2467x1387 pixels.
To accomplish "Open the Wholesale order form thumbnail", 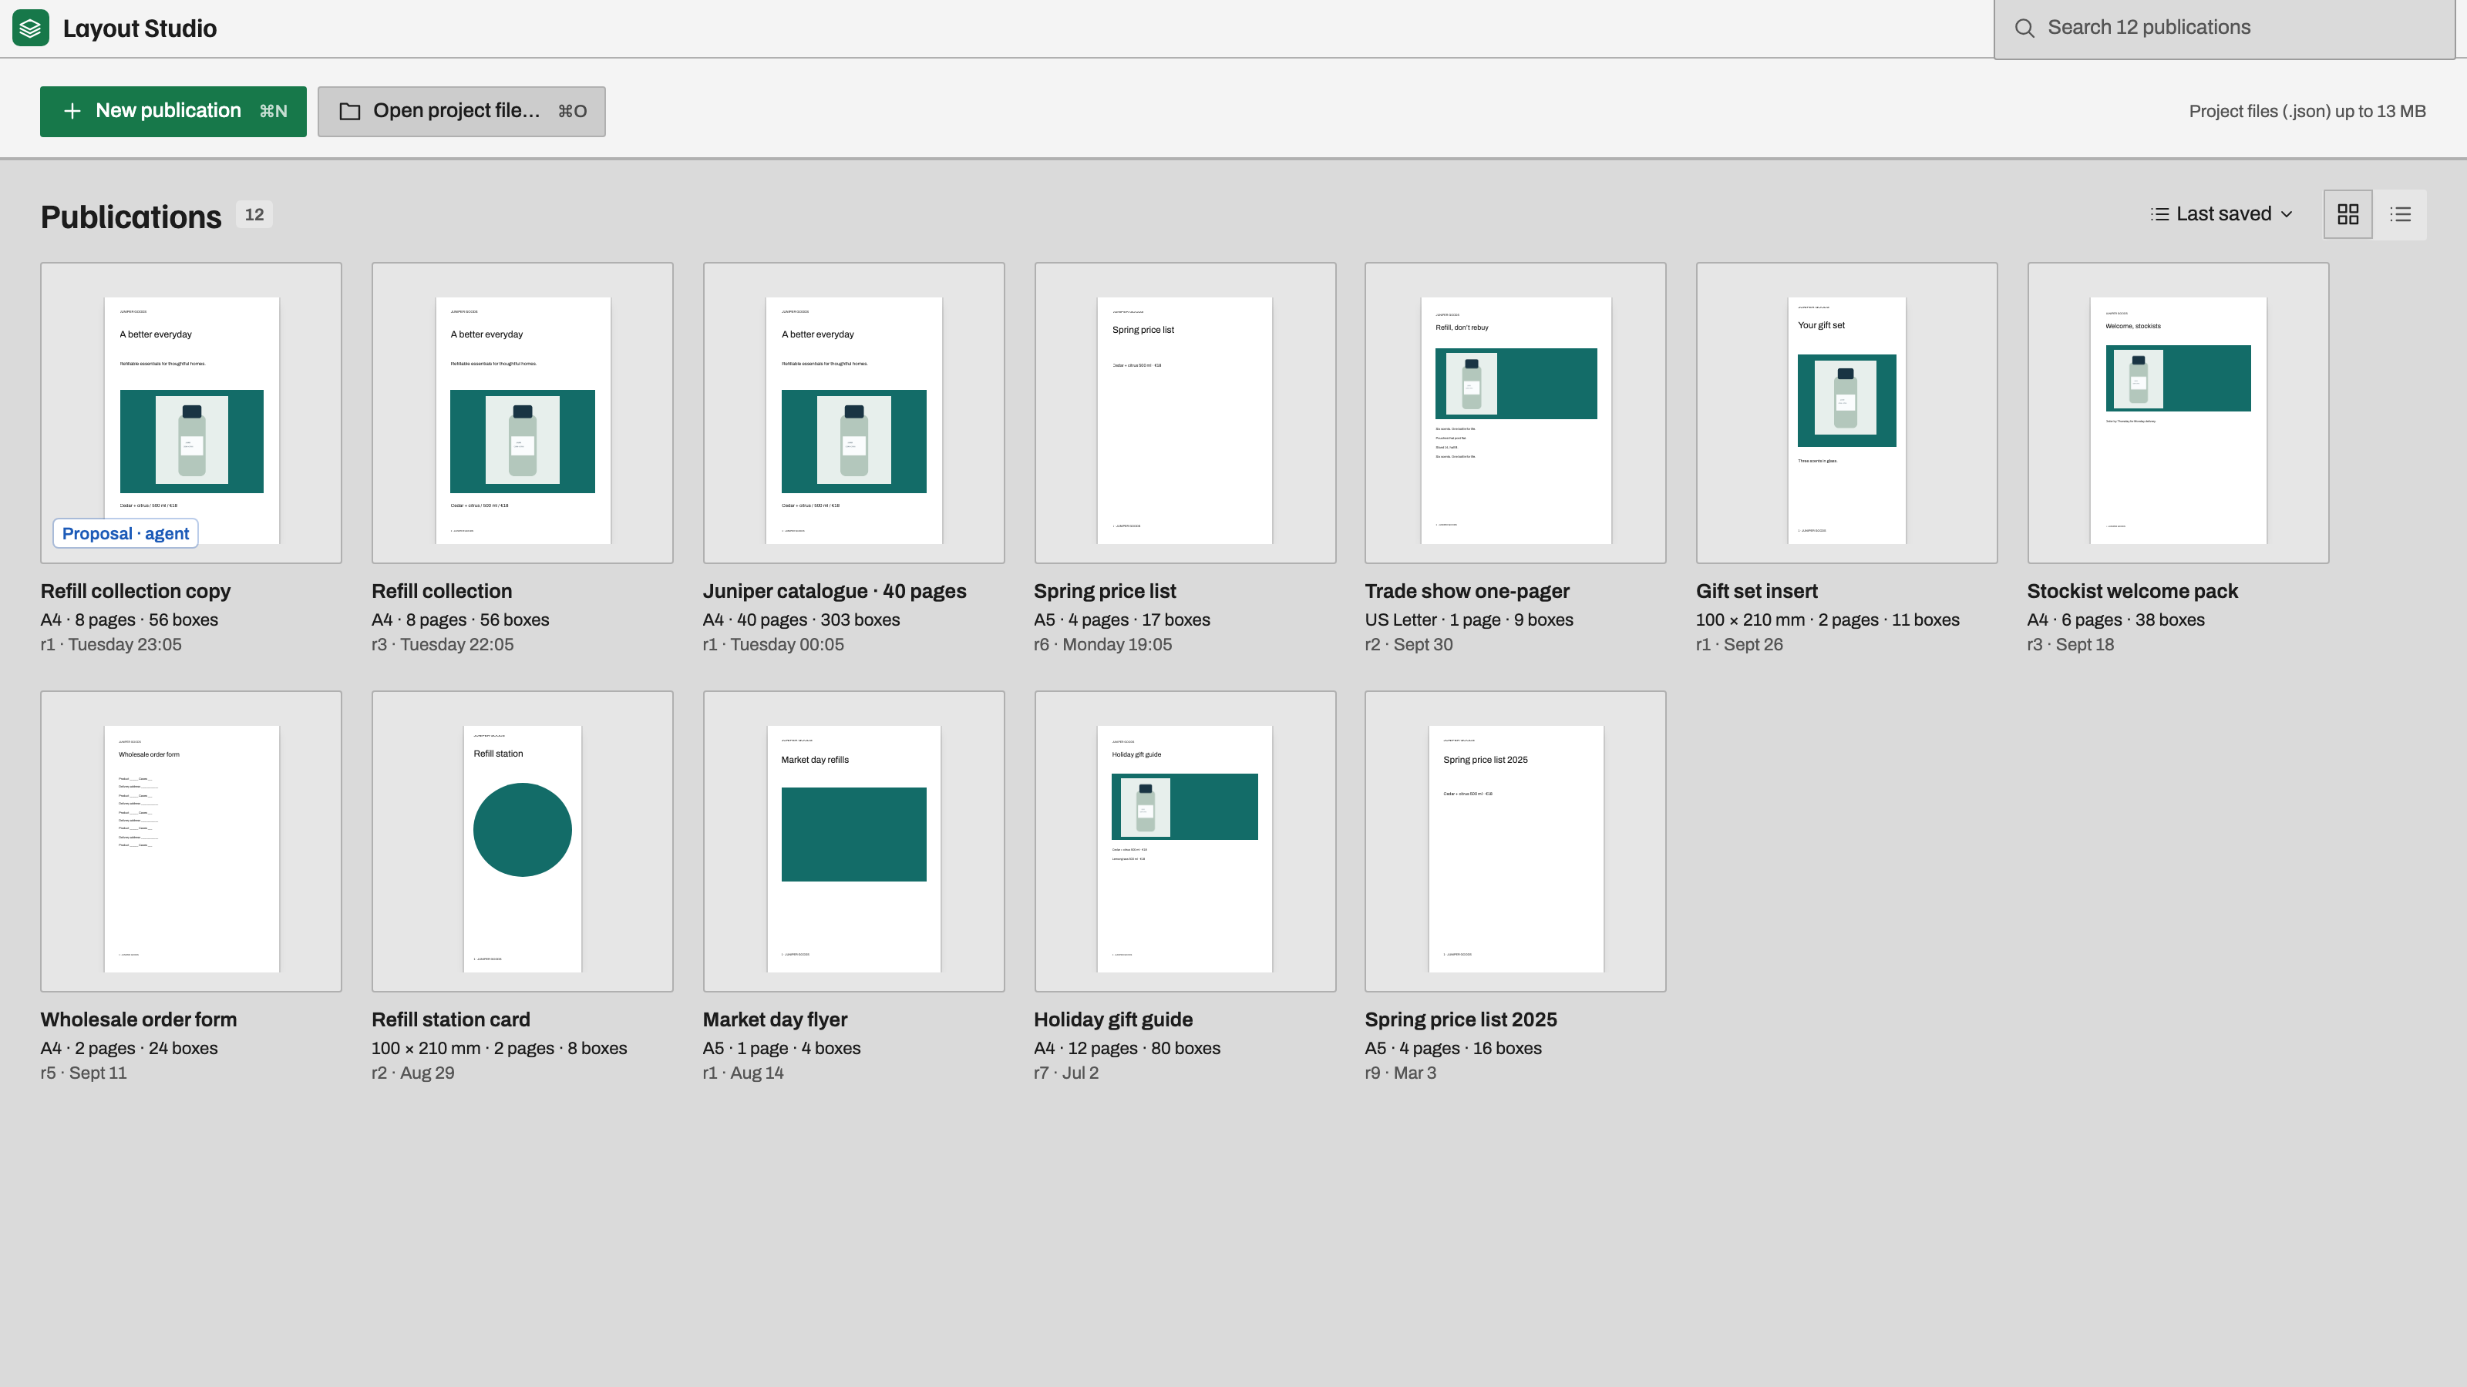I will click(191, 841).
